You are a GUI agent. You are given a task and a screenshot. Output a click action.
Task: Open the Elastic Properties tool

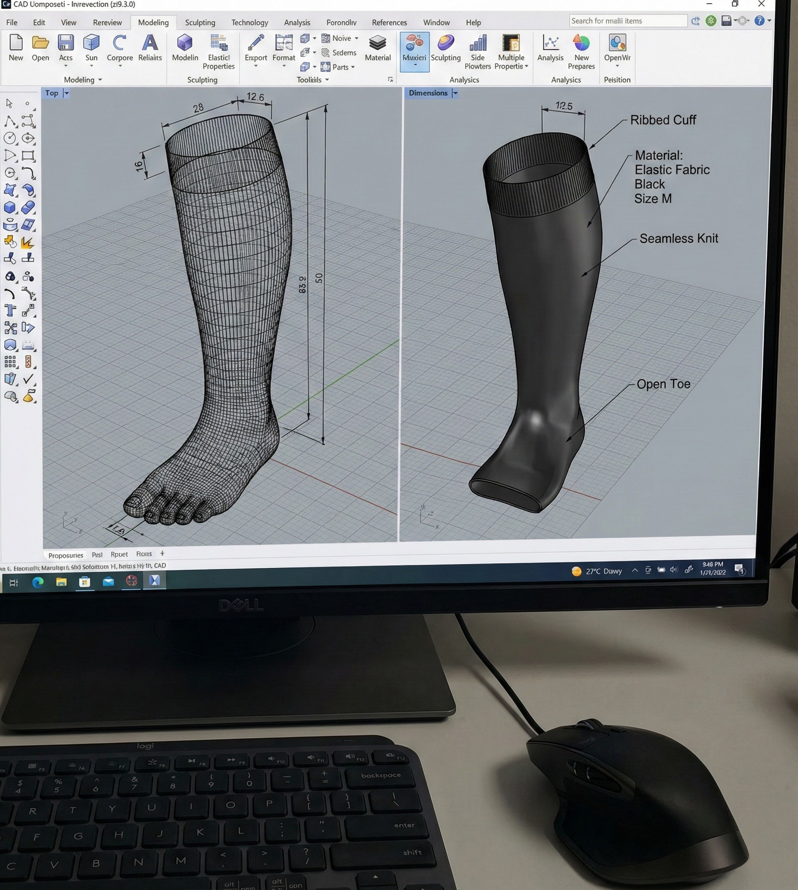[x=218, y=44]
